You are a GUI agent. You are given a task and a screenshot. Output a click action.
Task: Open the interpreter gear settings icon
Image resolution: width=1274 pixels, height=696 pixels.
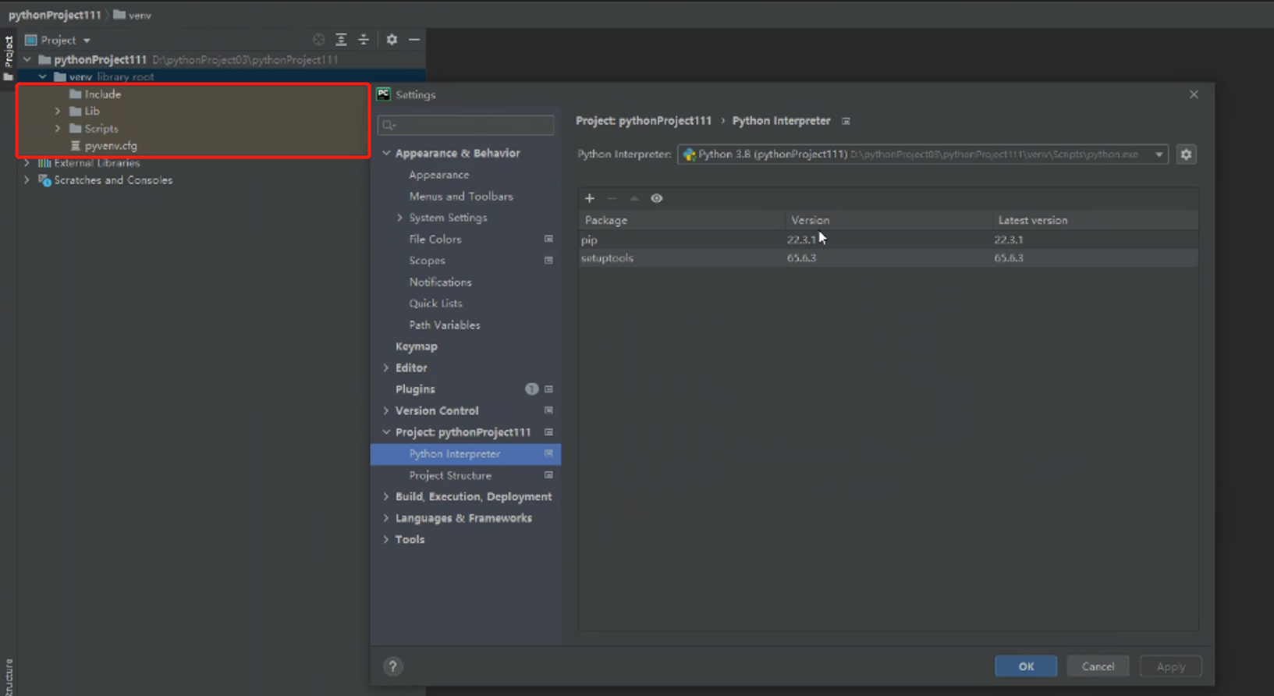1186,154
